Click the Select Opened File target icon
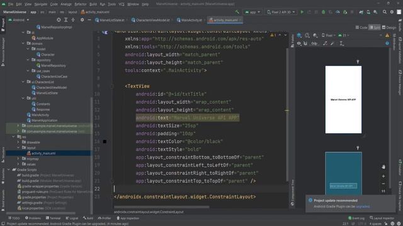 coord(59,19)
